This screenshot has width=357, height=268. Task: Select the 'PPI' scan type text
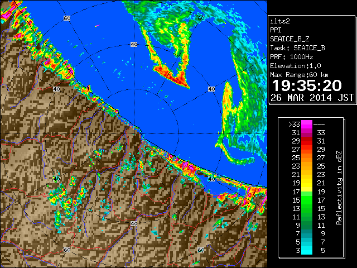tap(276, 30)
